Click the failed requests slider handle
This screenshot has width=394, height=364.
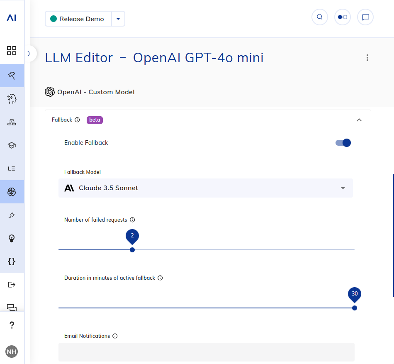pyautogui.click(x=132, y=250)
